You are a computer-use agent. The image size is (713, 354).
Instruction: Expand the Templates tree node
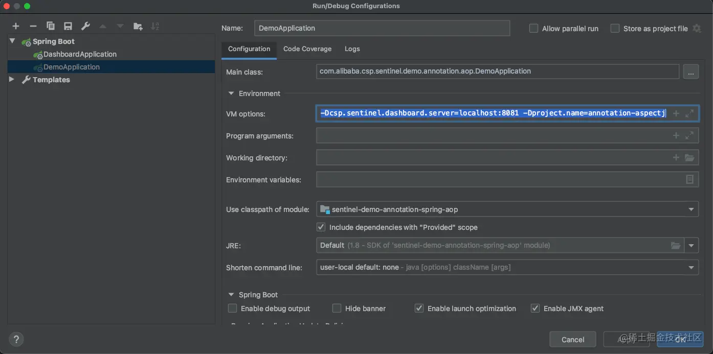12,80
